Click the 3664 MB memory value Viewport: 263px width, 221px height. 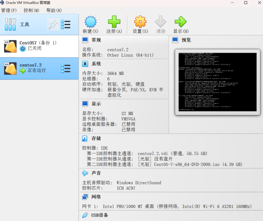tap(115, 74)
